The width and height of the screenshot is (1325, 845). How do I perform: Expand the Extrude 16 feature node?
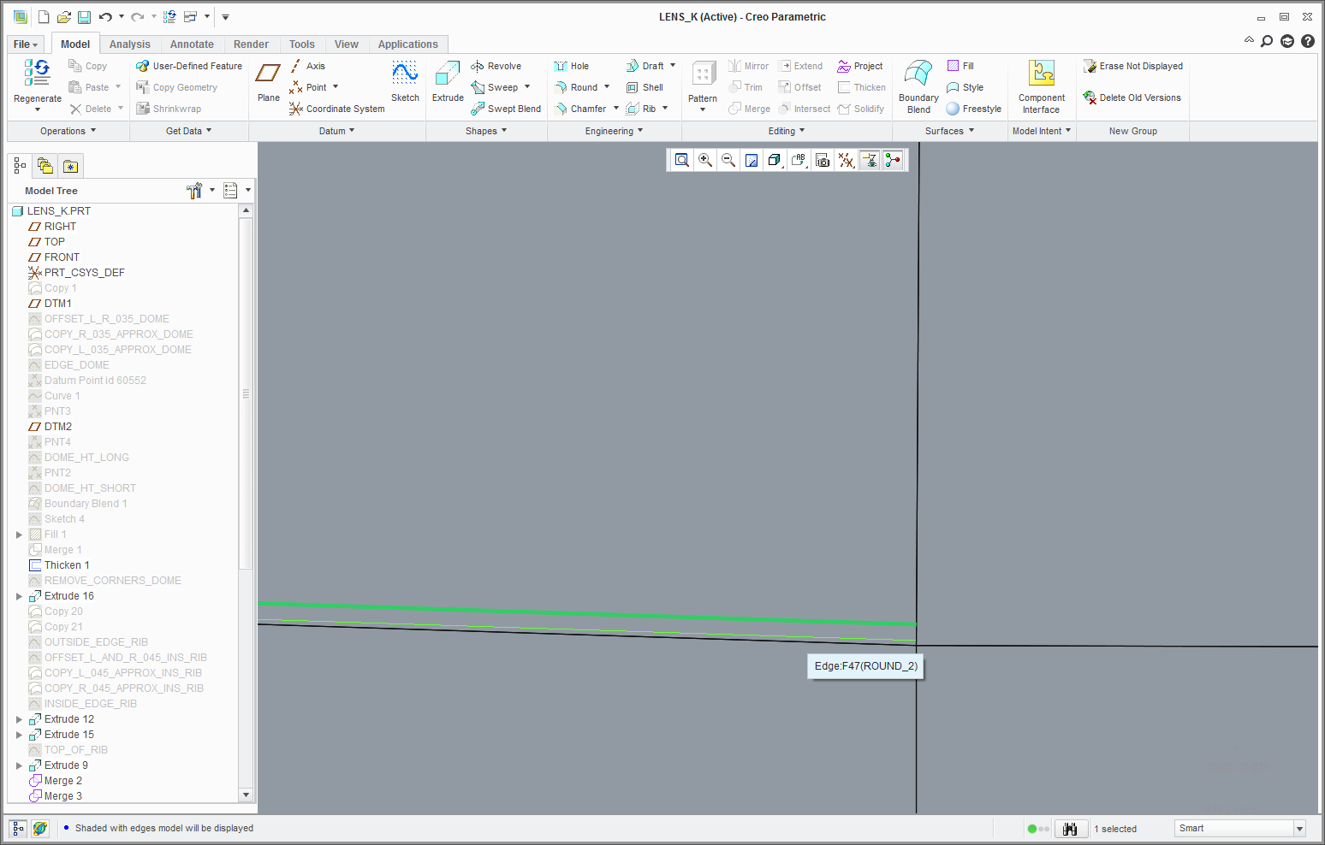coord(19,596)
